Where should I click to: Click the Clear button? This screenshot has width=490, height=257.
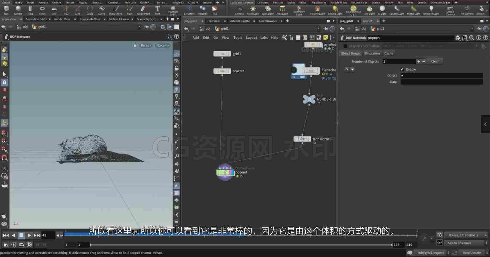pyautogui.click(x=435, y=61)
